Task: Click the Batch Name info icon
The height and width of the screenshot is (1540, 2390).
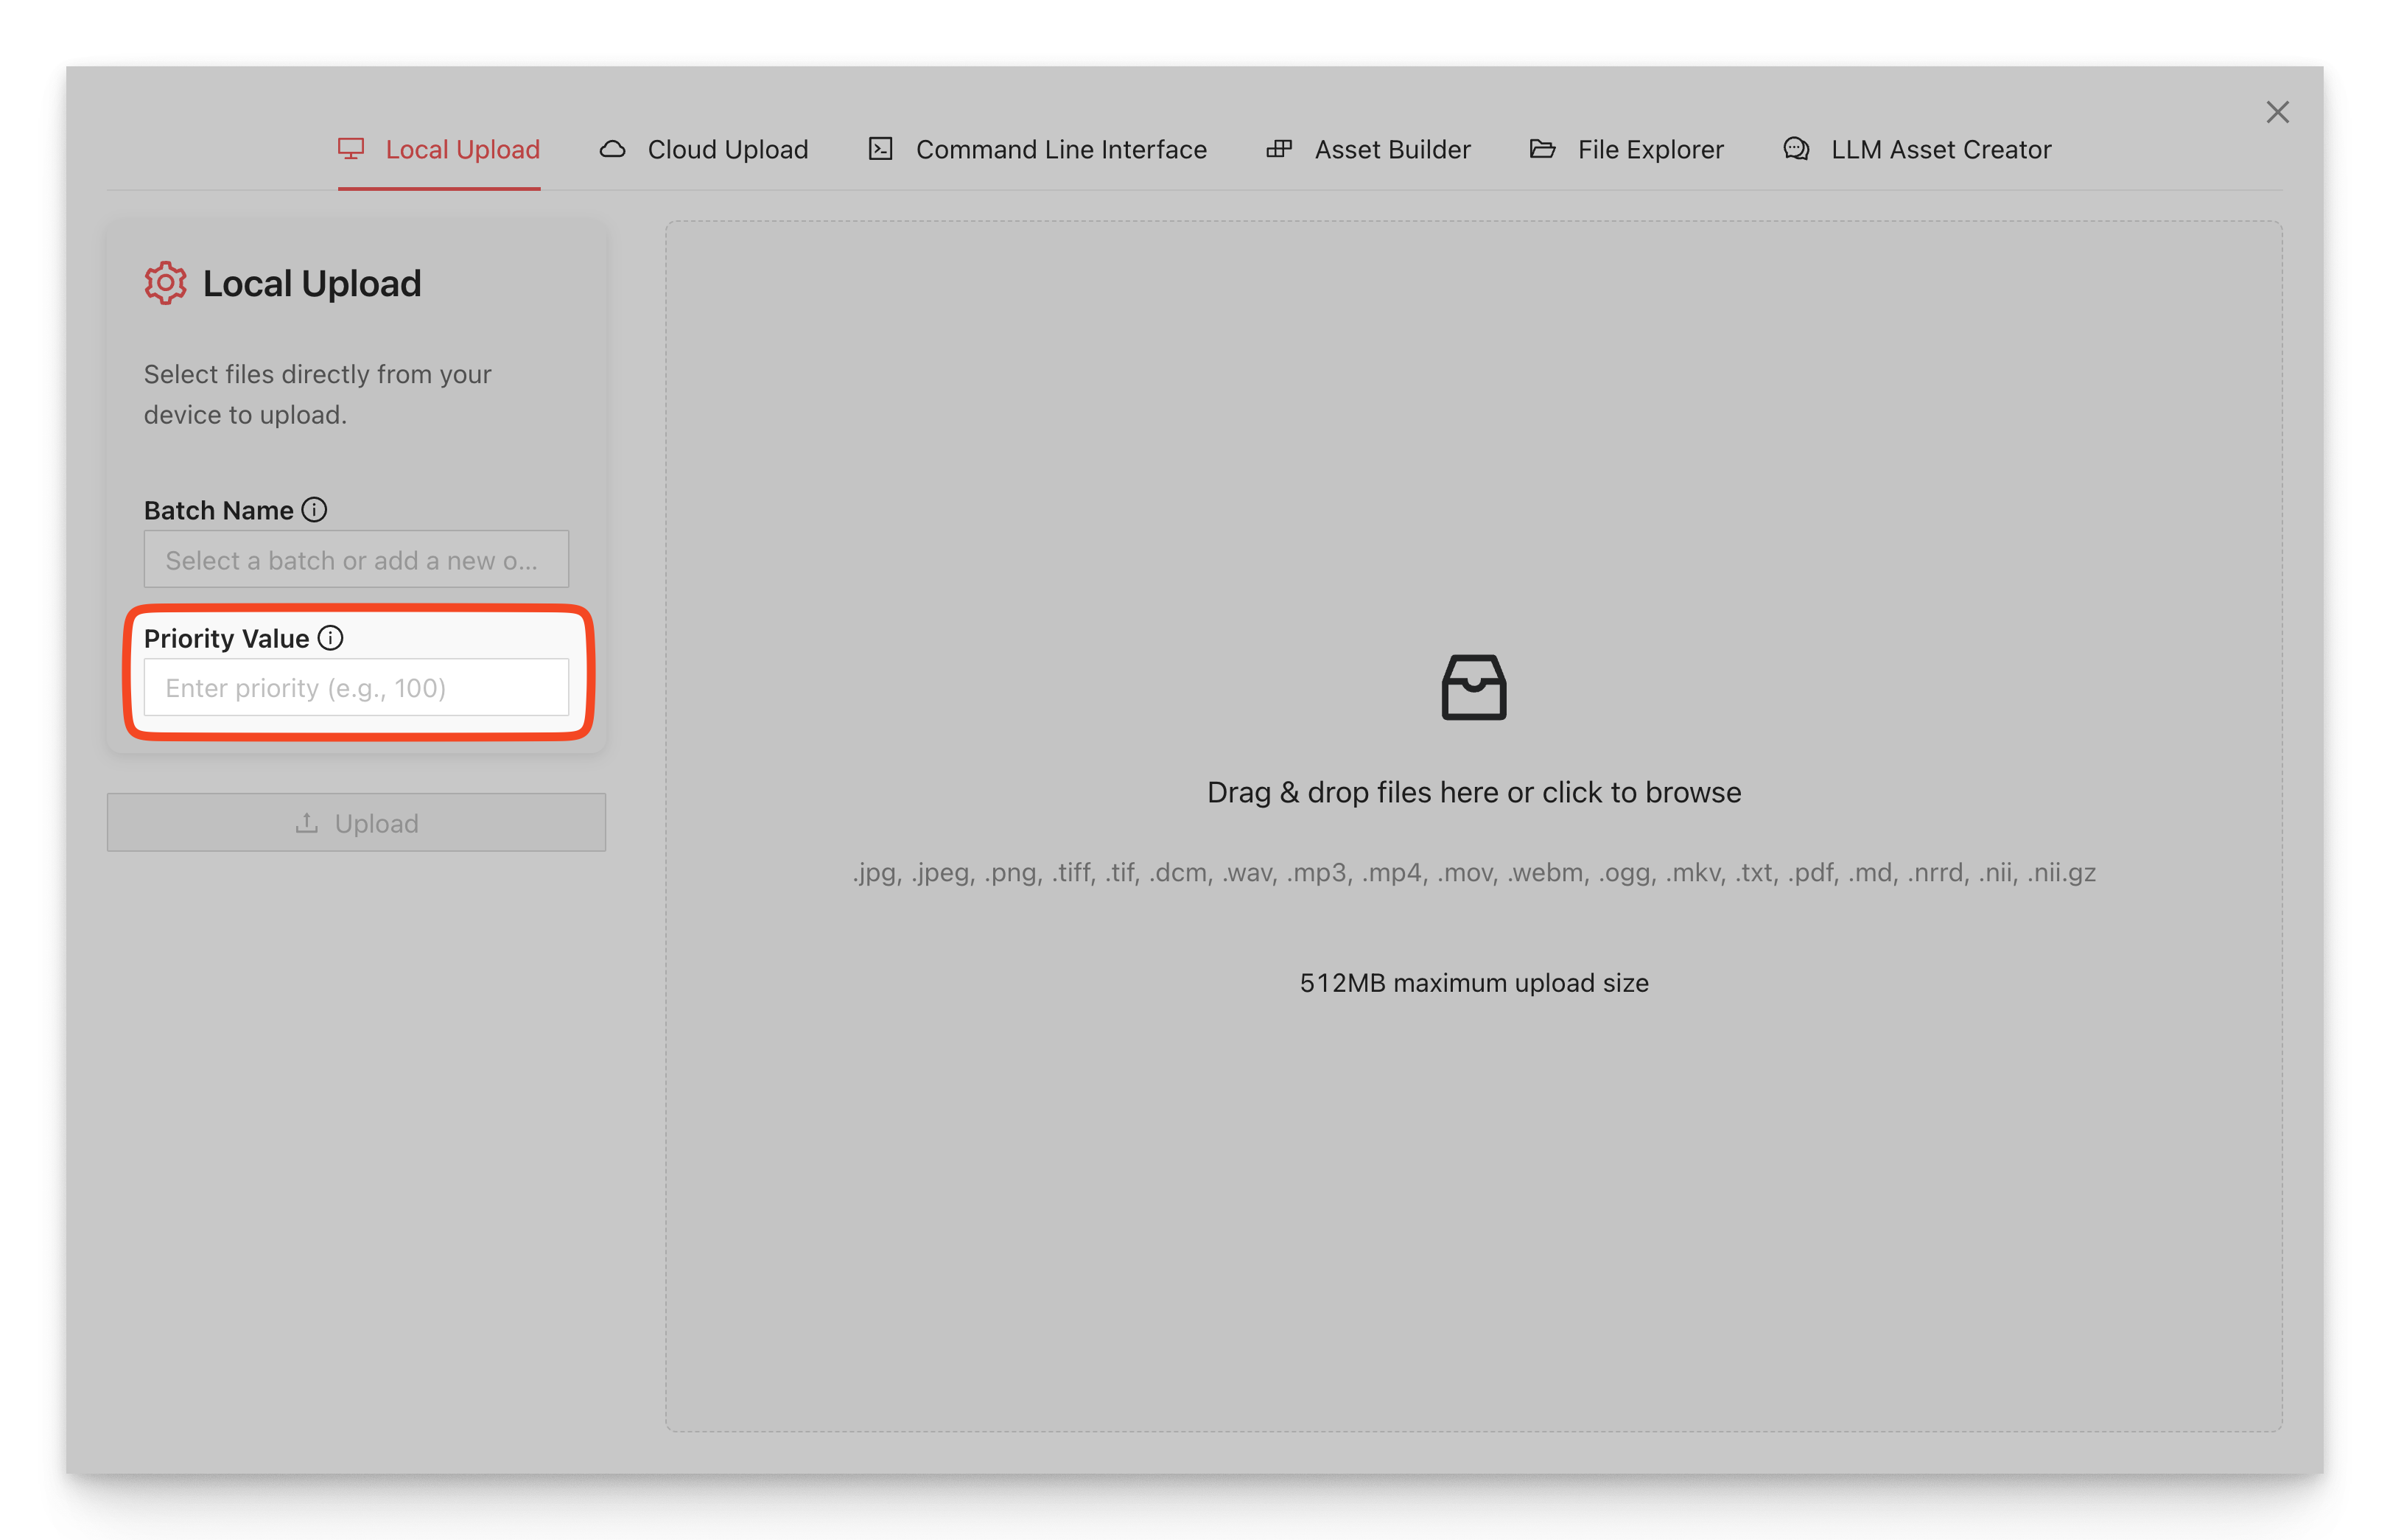Action: pyautogui.click(x=315, y=510)
